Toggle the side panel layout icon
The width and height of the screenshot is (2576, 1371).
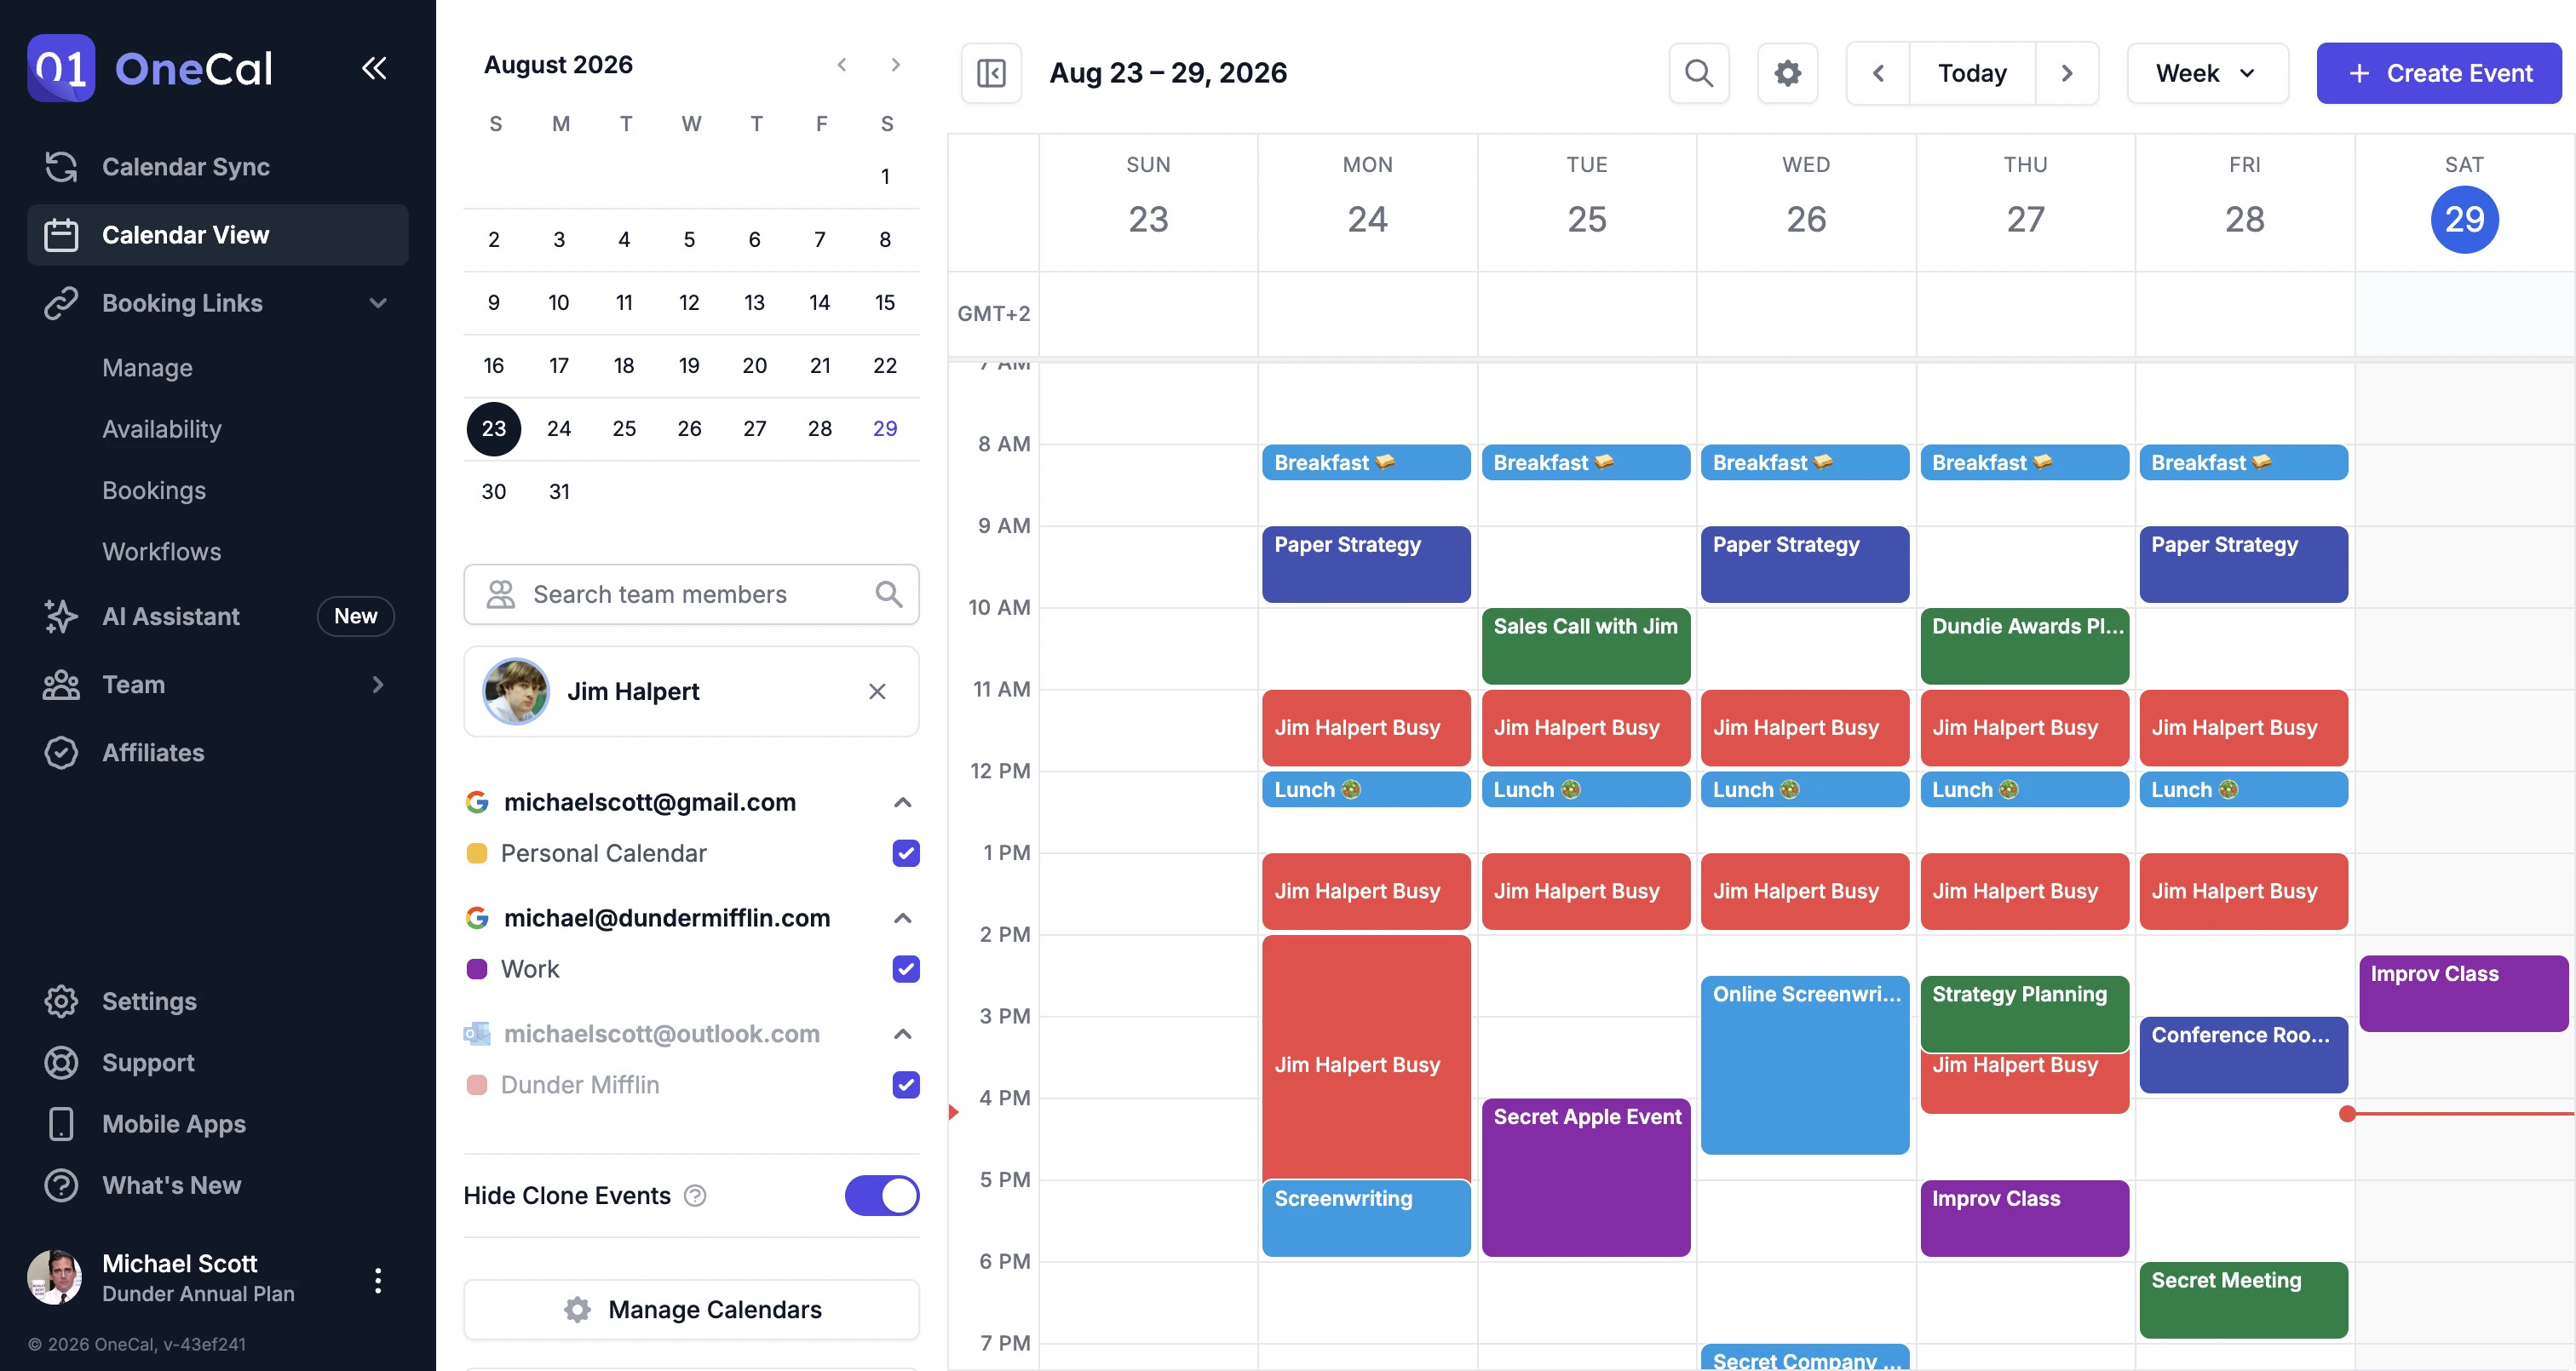coord(991,73)
